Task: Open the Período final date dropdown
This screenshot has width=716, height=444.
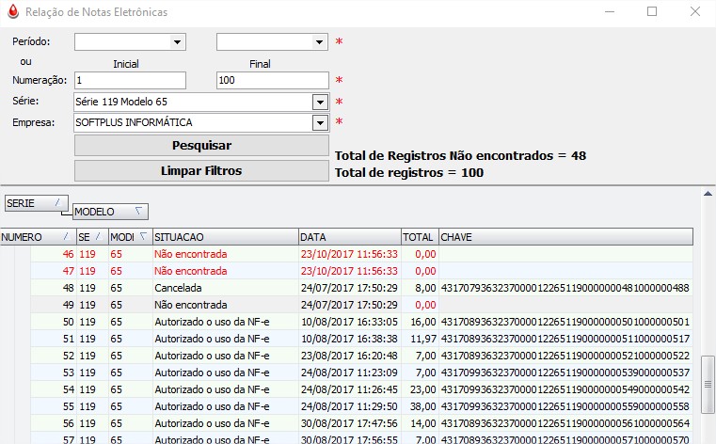Action: coord(319,42)
